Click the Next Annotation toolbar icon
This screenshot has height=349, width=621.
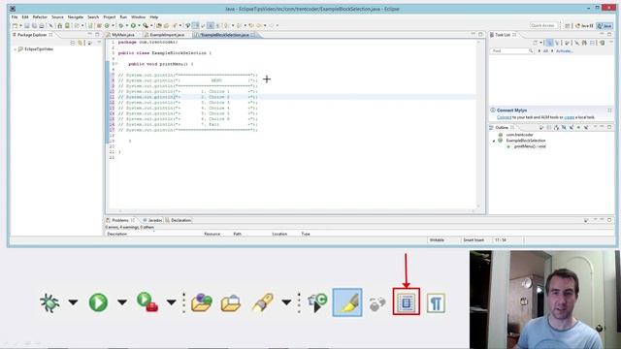226,26
